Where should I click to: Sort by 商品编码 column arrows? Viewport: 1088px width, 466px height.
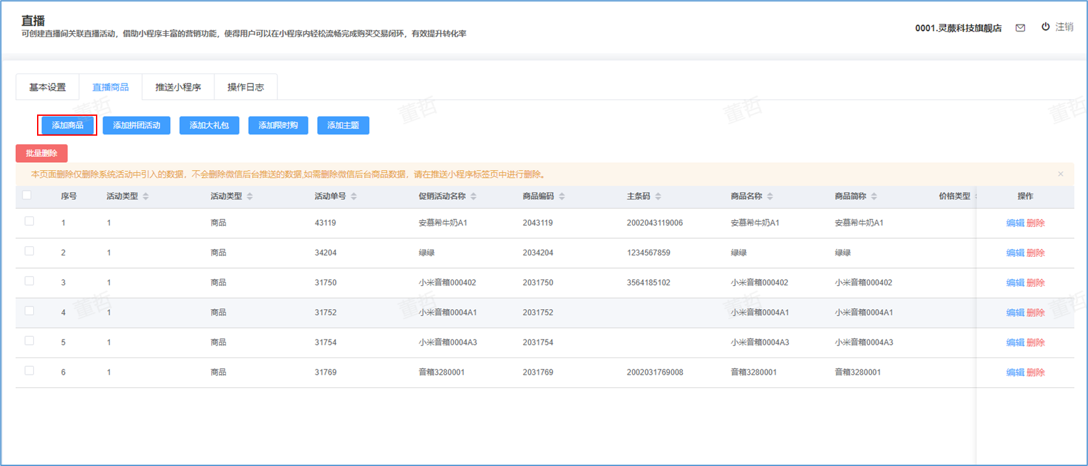[562, 197]
